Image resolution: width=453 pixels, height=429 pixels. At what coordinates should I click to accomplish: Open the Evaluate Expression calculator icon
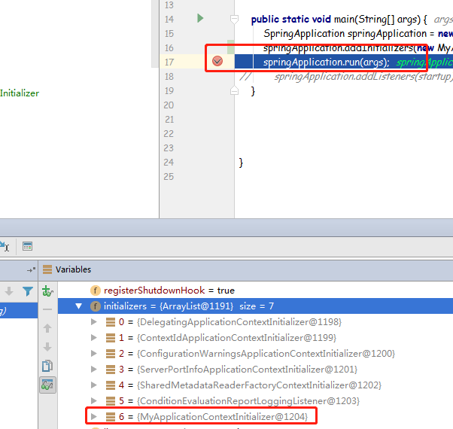tap(27, 246)
